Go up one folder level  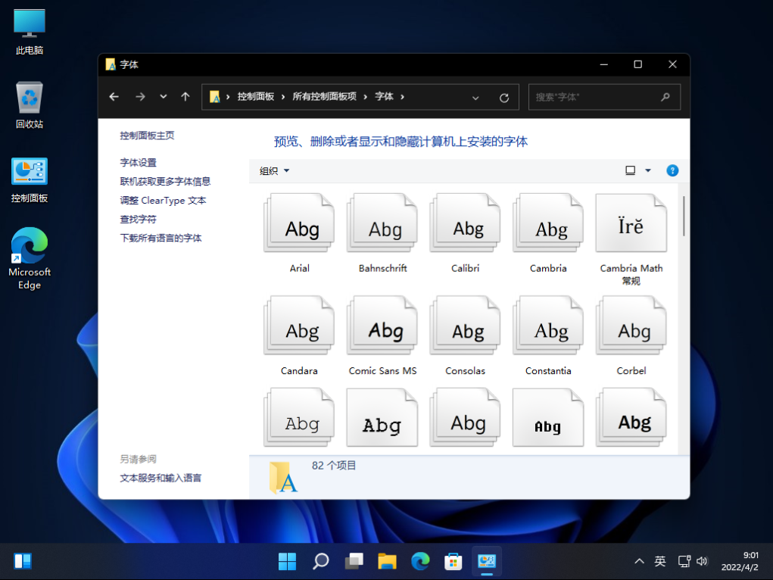coord(185,97)
